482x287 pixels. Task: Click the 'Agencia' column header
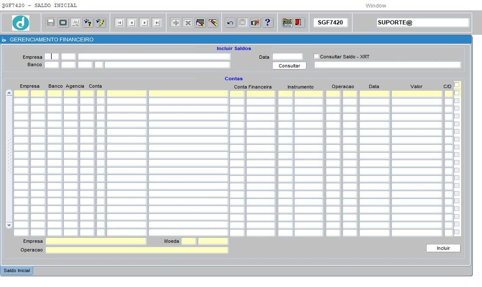(x=75, y=86)
